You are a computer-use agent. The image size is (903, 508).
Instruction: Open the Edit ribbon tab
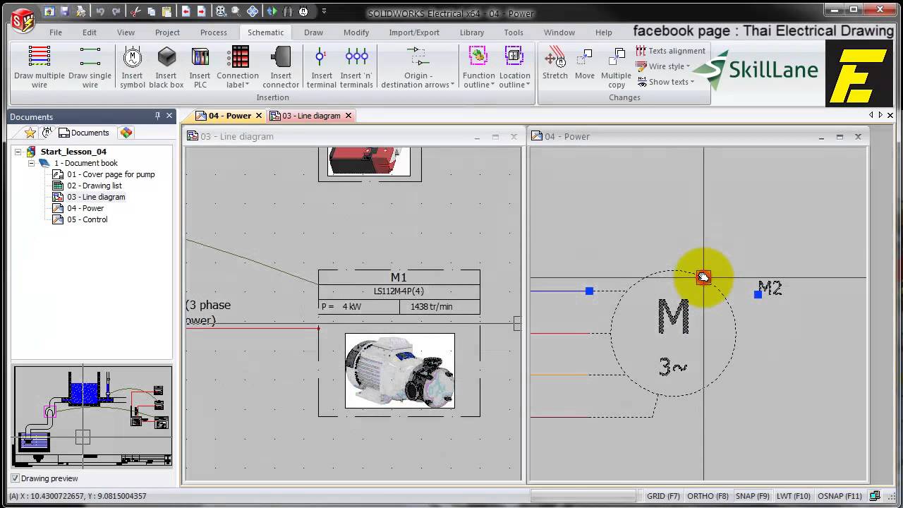pyautogui.click(x=89, y=32)
